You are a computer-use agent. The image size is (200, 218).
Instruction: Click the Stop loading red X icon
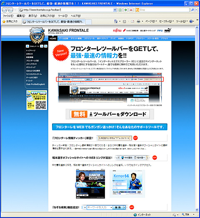[131, 10]
